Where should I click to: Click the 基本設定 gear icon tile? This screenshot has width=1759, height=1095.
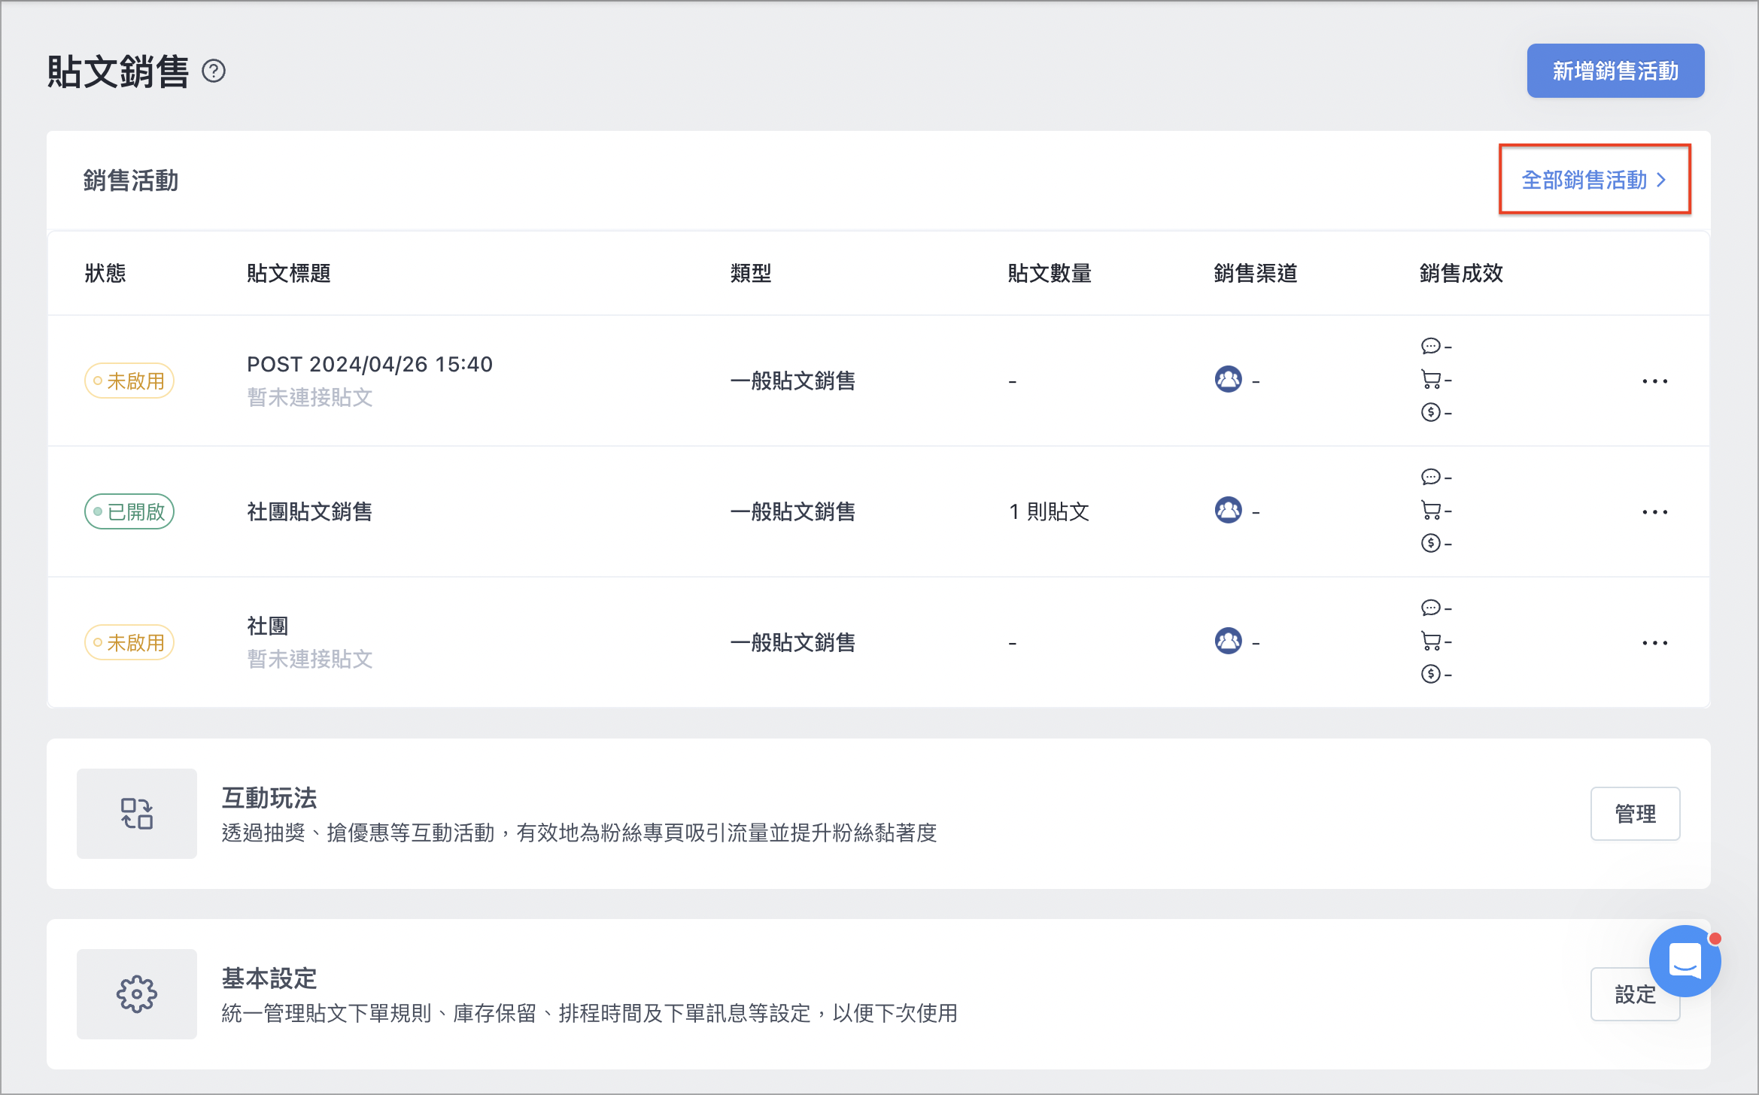[137, 994]
